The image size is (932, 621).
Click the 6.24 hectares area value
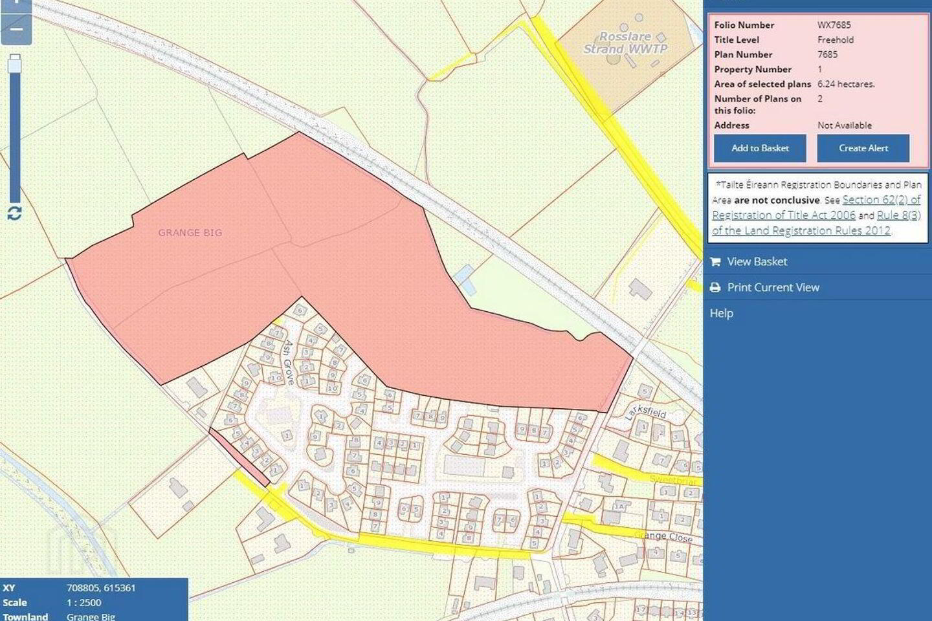pos(846,84)
